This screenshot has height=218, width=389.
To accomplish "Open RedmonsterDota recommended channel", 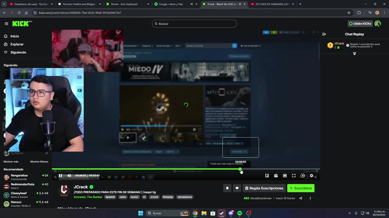I will click(x=26, y=186).
